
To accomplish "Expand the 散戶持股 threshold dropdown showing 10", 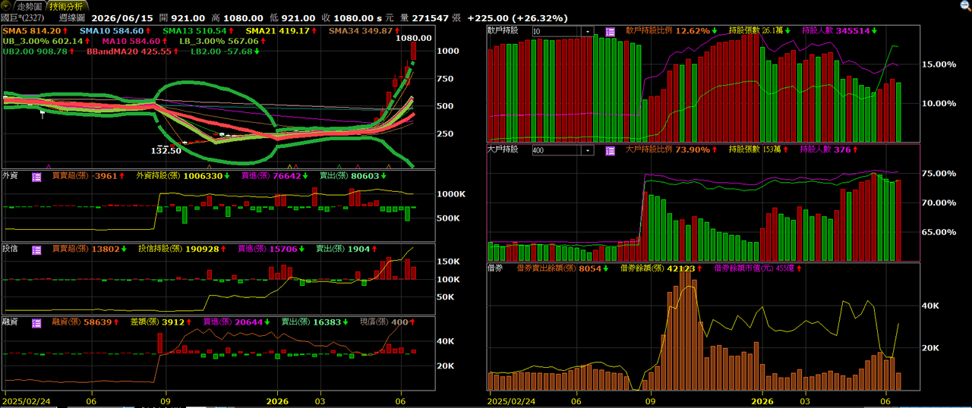I will click(x=588, y=32).
